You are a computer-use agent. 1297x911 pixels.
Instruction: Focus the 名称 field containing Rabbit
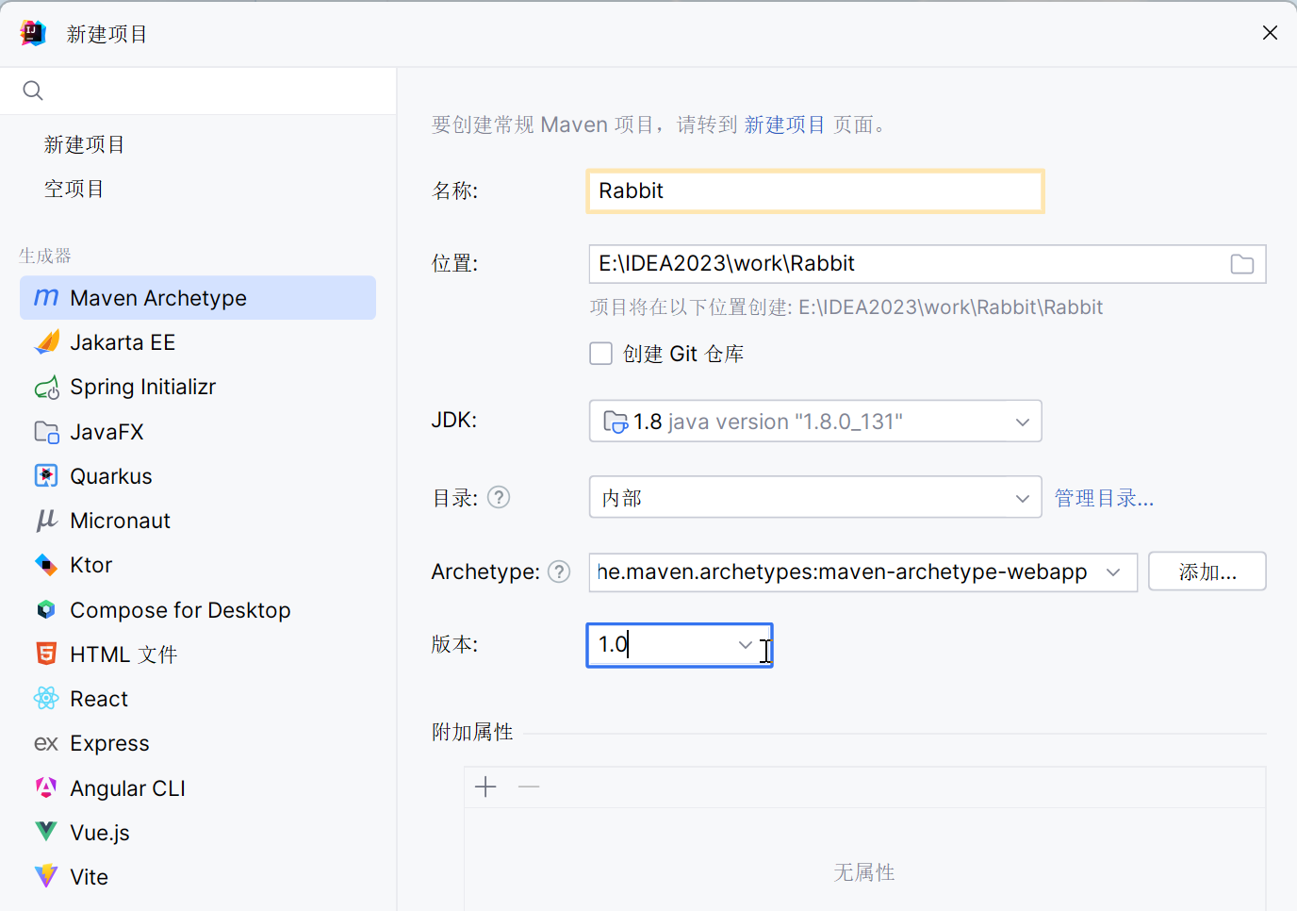click(x=815, y=190)
